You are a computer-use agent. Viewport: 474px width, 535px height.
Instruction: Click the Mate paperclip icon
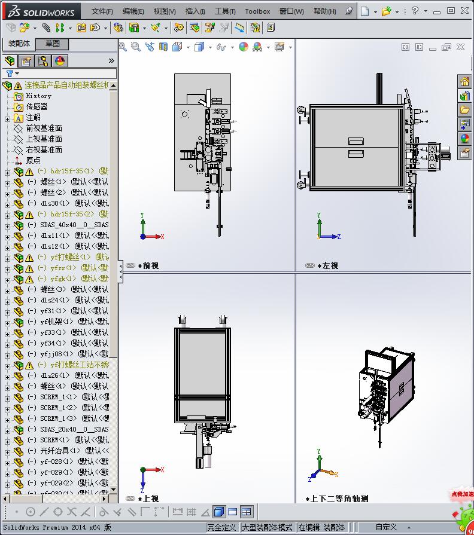pyautogui.click(x=46, y=27)
